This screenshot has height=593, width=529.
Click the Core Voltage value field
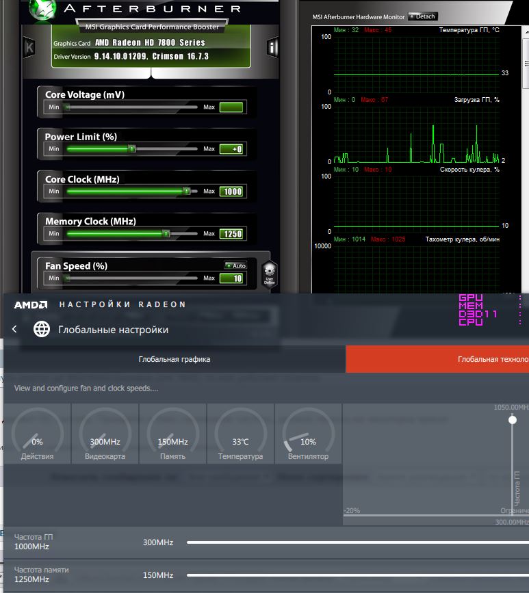(x=231, y=107)
